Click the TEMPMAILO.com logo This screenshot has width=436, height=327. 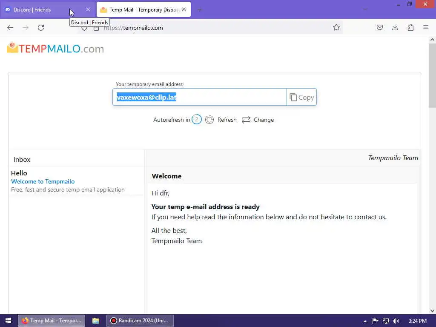55,49
